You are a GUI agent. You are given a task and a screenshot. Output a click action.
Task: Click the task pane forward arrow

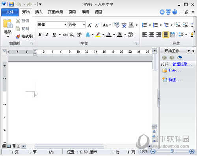pyautogui.click(x=172, y=58)
